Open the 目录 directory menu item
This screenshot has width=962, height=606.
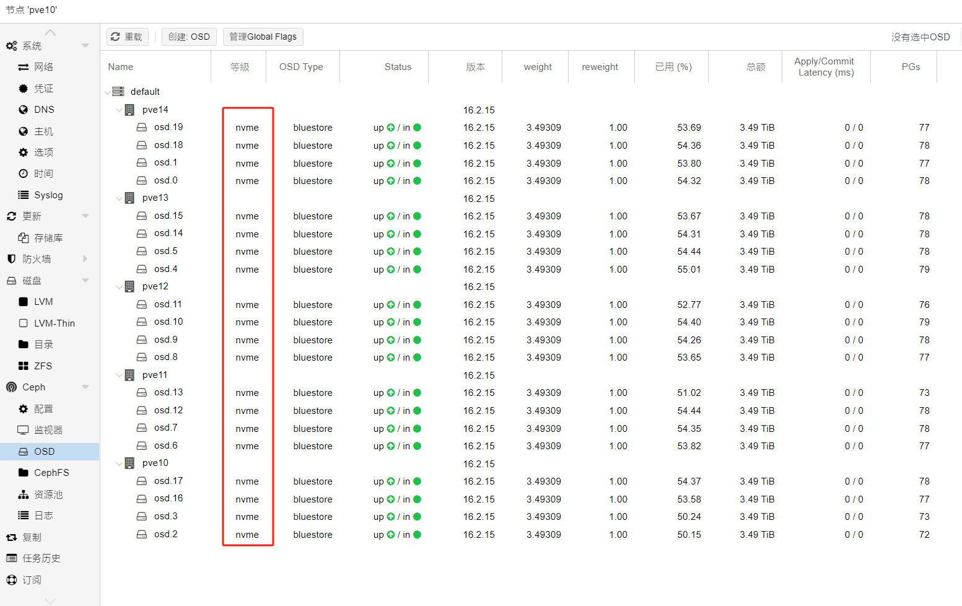[50, 345]
